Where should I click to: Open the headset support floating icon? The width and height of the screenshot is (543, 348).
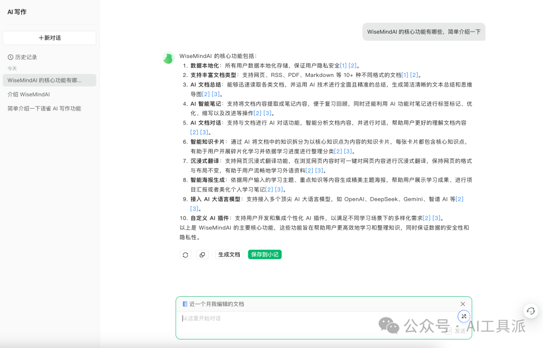(x=530, y=311)
